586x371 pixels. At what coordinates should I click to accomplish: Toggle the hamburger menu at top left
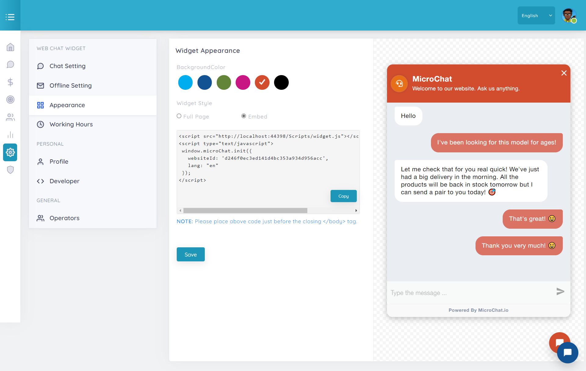click(10, 17)
